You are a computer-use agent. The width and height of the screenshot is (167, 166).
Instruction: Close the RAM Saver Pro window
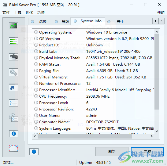(160, 5)
